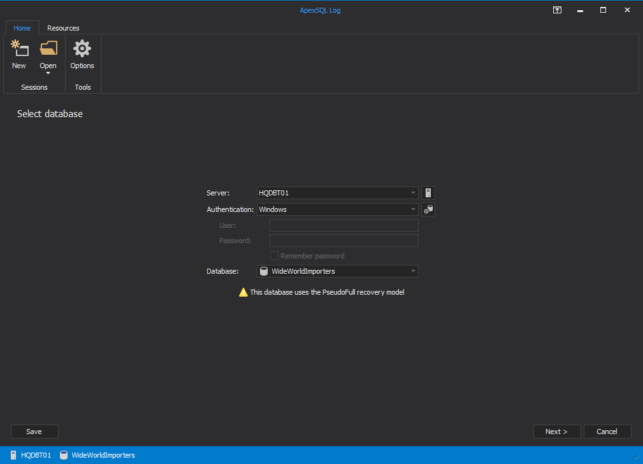Viewport: 643px width, 464px height.
Task: Click the Select database heading
Action: point(50,114)
